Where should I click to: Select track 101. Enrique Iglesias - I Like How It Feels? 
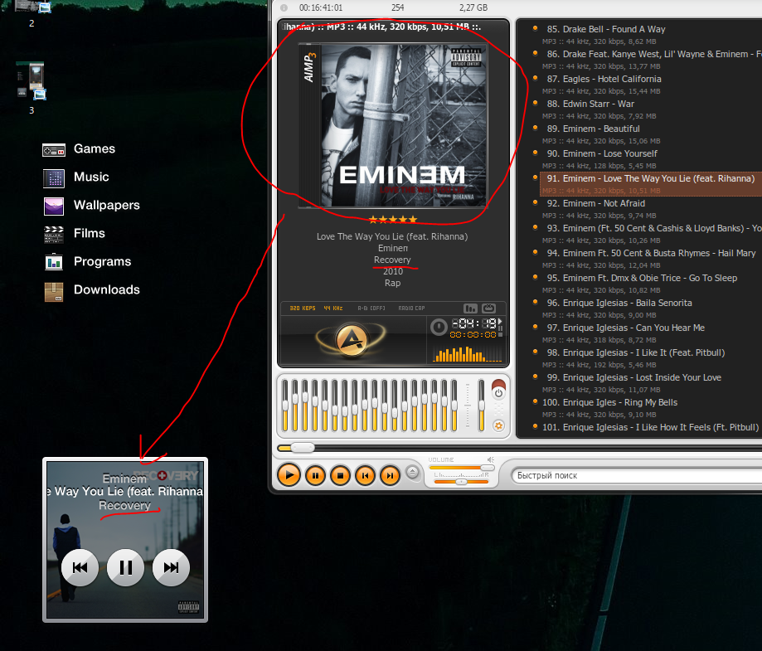pos(650,427)
